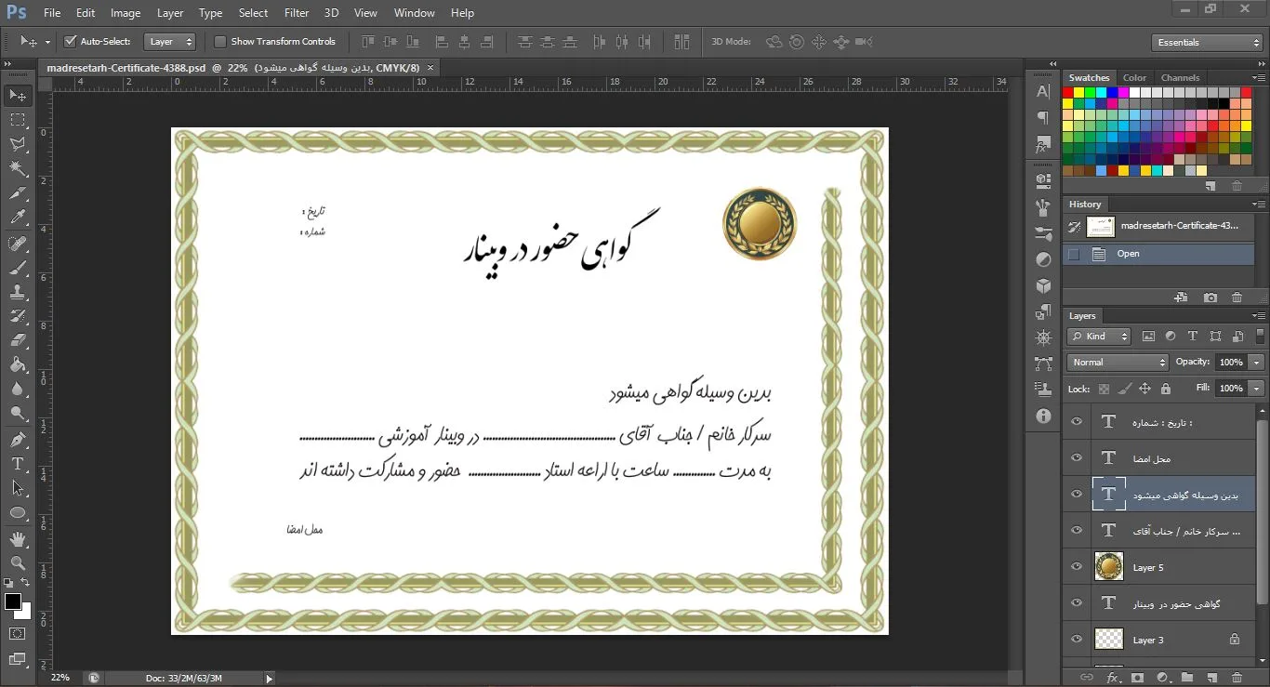Hide the محل امضا text layer
Screen dimensions: 1270x687
(x=1077, y=458)
